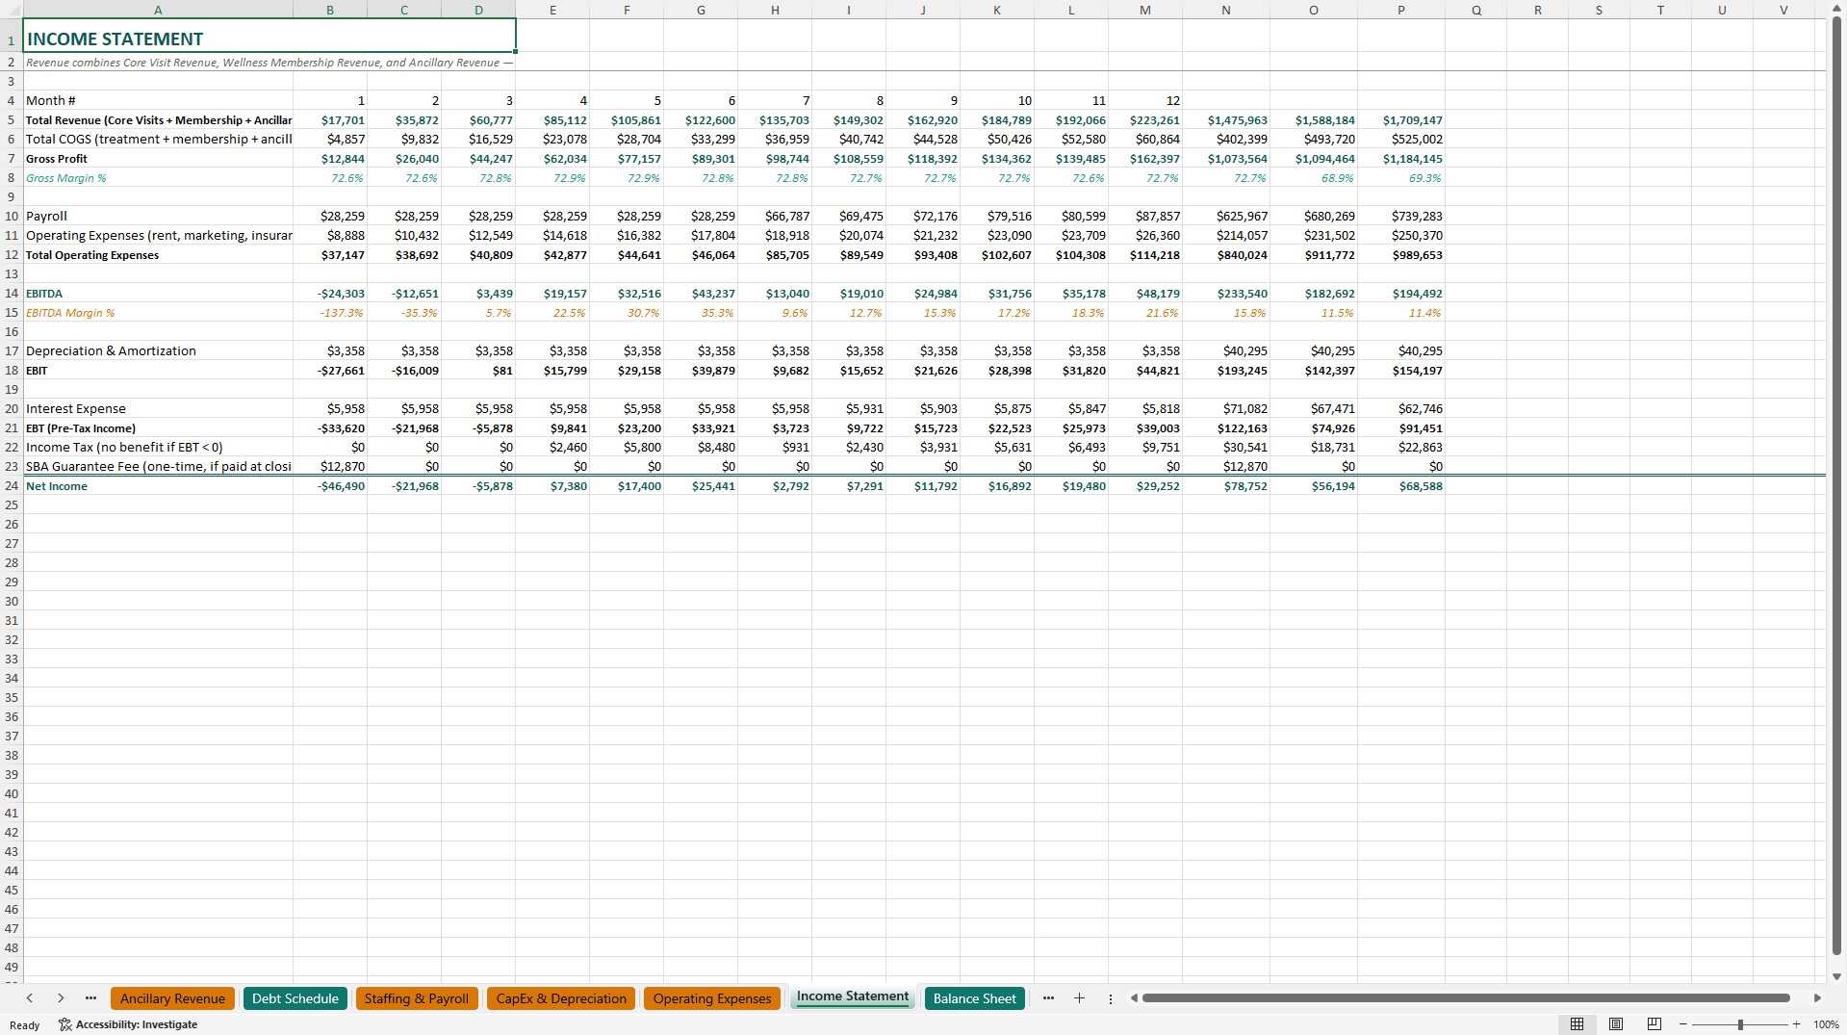
Task: Select gross margin 68.9% cell
Action: (1313, 178)
